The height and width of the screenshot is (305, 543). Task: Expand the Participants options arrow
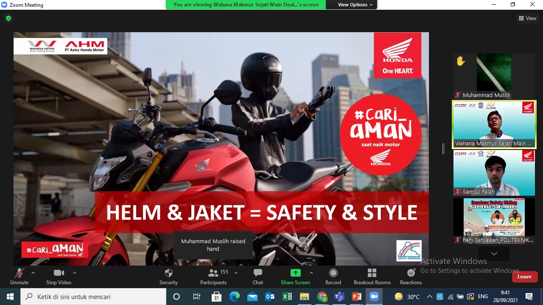tap(236, 273)
